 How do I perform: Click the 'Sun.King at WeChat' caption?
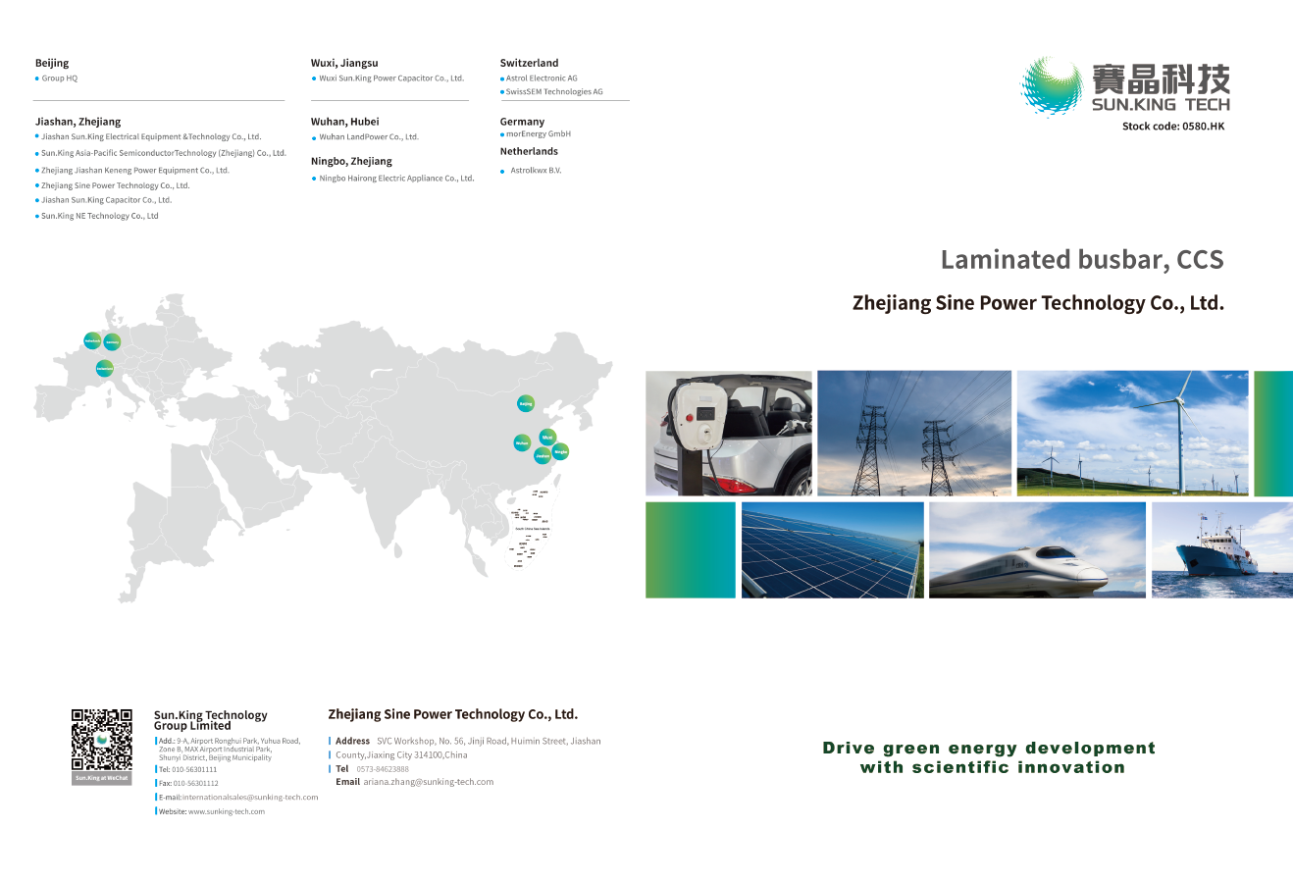point(102,779)
